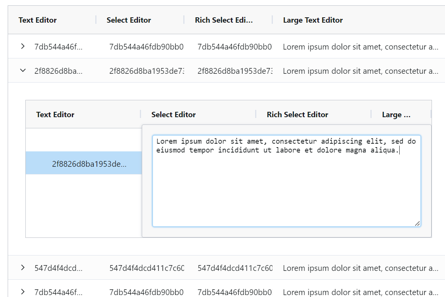Click the Rich Select Editor header
The height and width of the screenshot is (297, 445).
pos(225,20)
